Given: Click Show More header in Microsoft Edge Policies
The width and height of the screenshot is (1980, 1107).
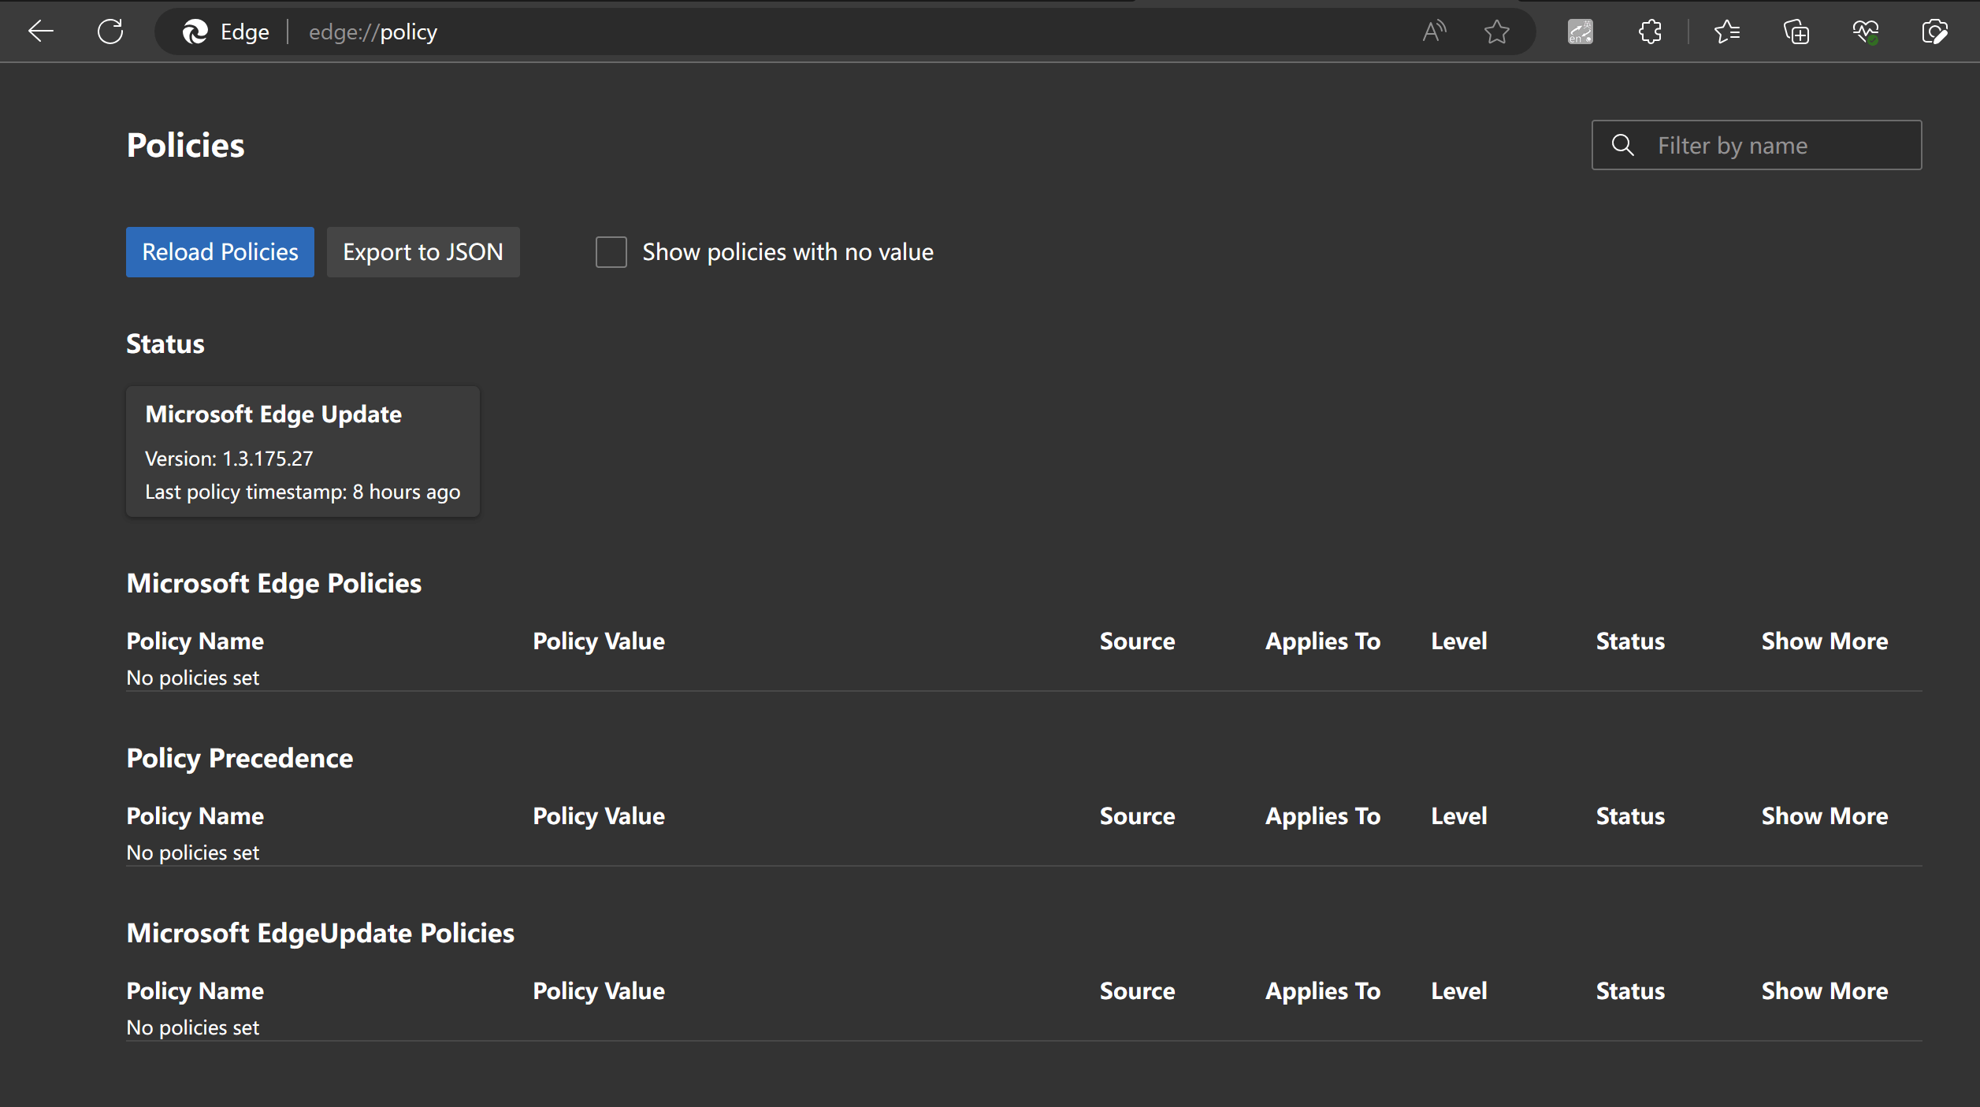Looking at the screenshot, I should pos(1825,641).
